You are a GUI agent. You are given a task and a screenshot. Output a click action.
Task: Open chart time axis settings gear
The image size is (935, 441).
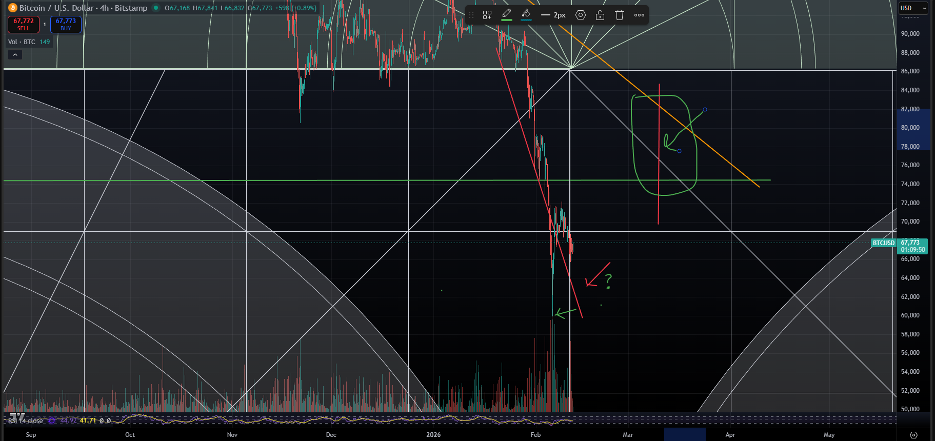tap(913, 435)
